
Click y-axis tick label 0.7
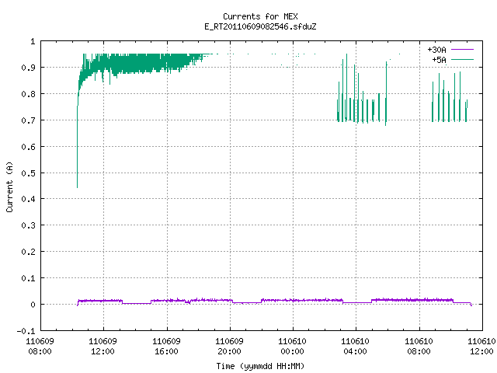28,120
